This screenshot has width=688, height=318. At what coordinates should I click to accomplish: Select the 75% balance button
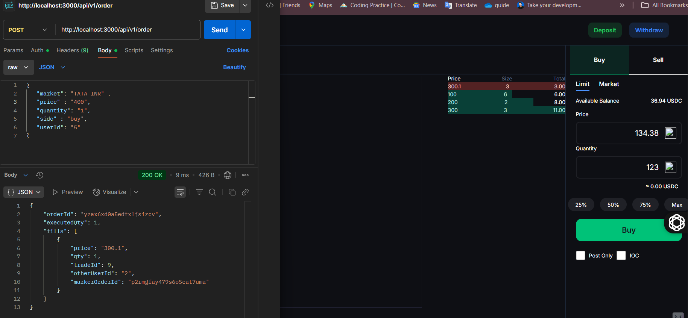point(645,205)
